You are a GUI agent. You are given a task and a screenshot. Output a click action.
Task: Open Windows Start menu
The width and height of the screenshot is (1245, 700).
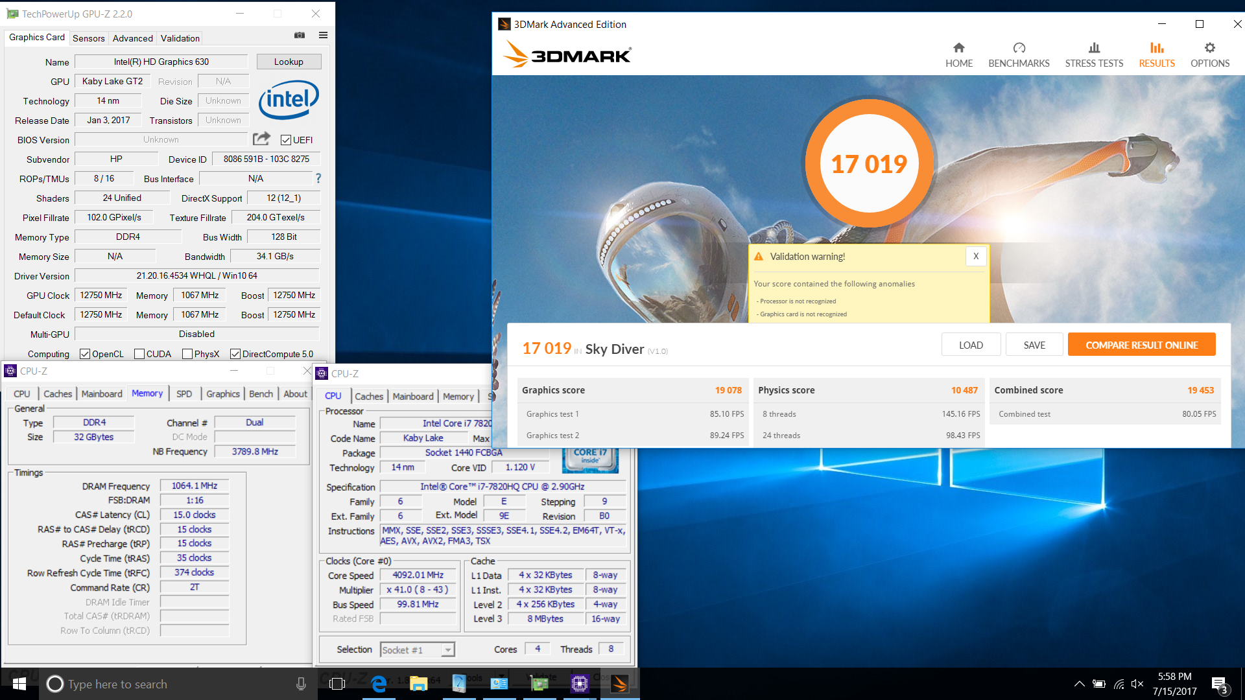point(19,684)
